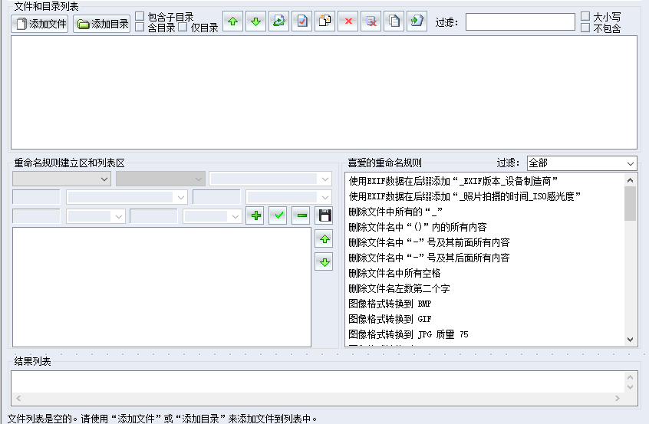Click the second-row middle text field
Image resolution: width=649 pixels, height=424 pixels.
(216, 197)
